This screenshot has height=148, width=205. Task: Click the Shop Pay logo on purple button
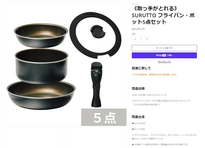[161, 55]
